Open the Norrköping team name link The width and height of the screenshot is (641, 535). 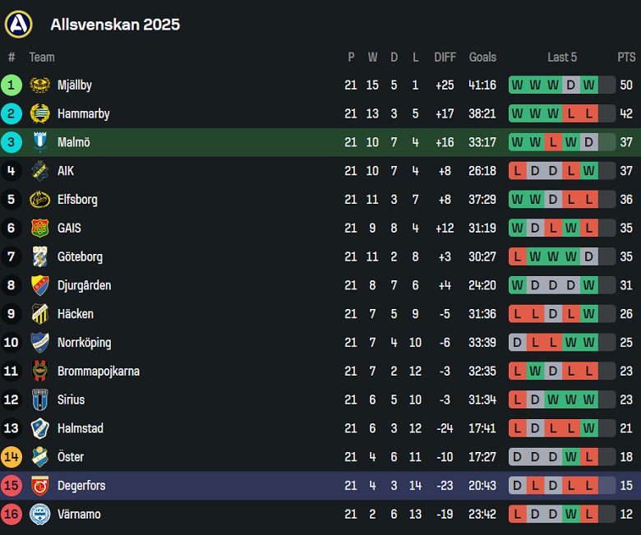pos(84,343)
